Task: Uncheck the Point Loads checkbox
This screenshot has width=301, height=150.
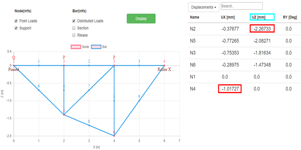Action: pos(16,21)
